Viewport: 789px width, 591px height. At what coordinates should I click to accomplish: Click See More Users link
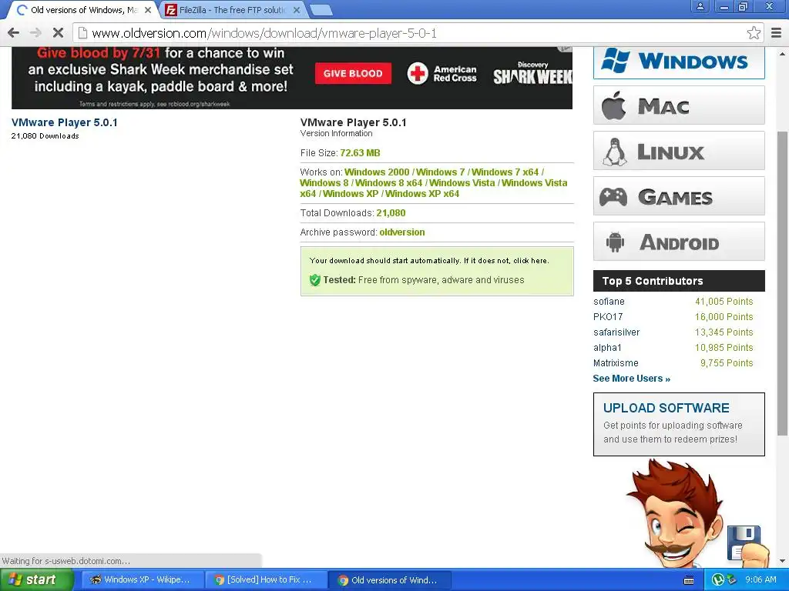(x=632, y=379)
